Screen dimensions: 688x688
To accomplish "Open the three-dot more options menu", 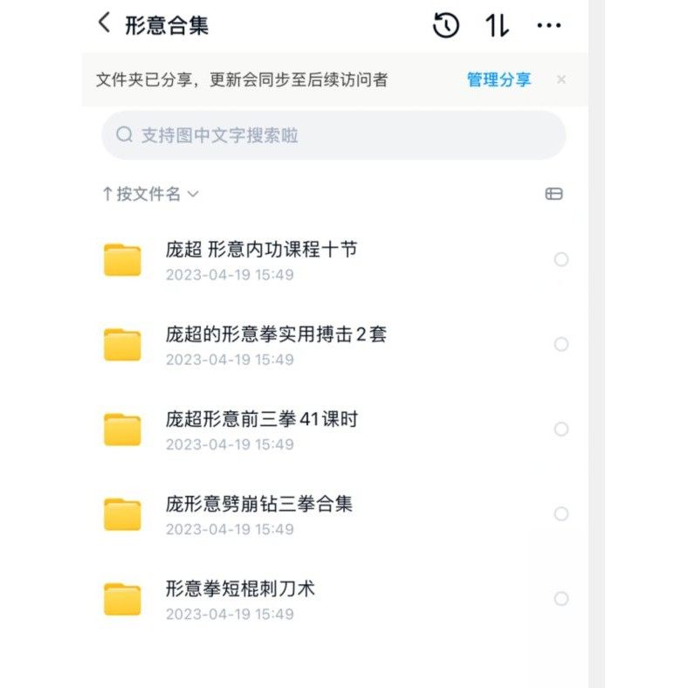I will [549, 25].
